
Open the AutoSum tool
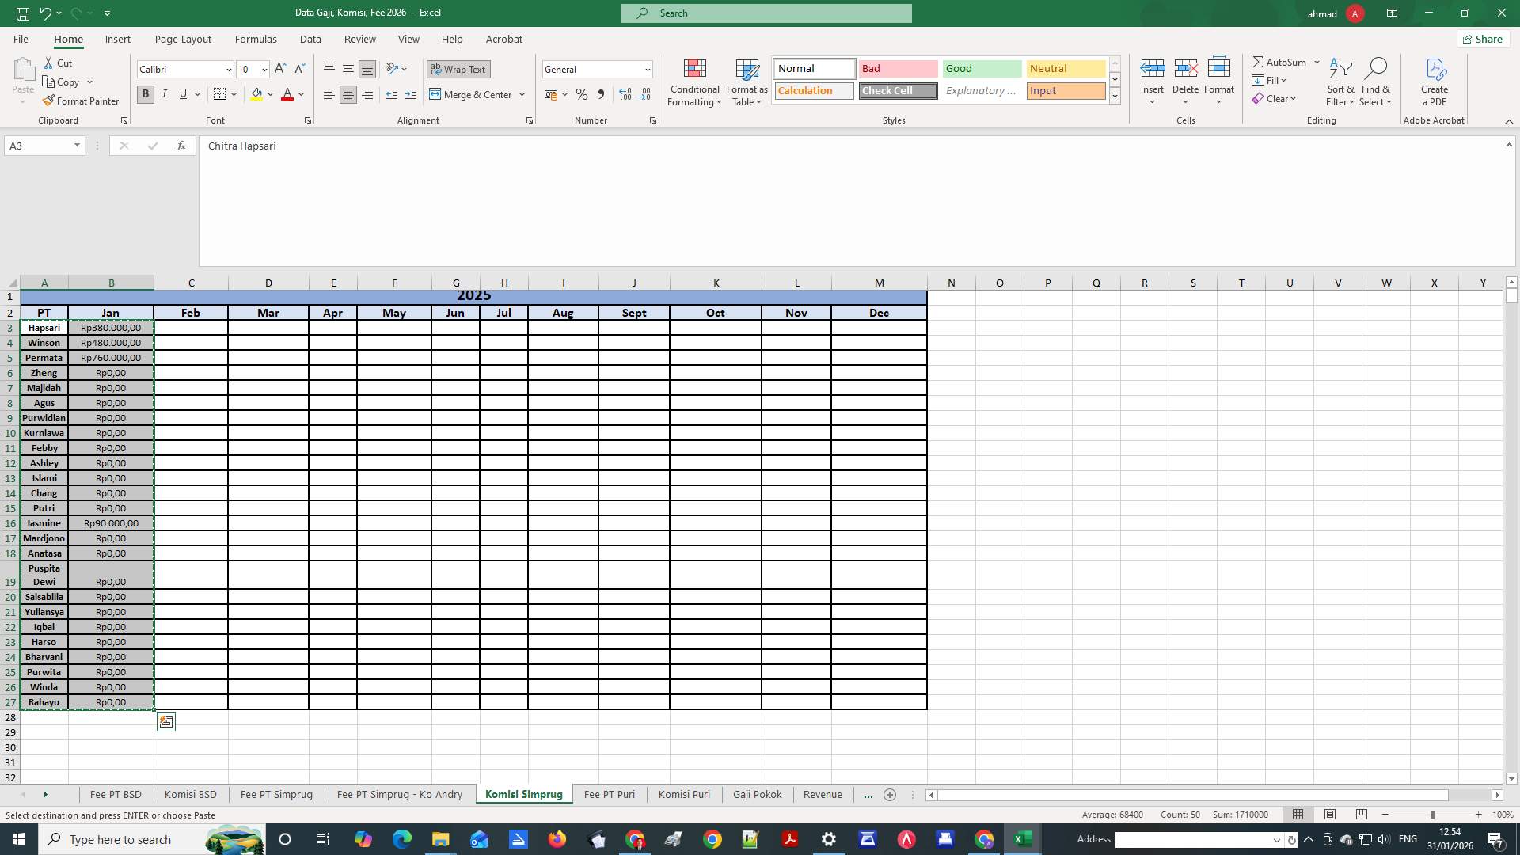(1282, 62)
